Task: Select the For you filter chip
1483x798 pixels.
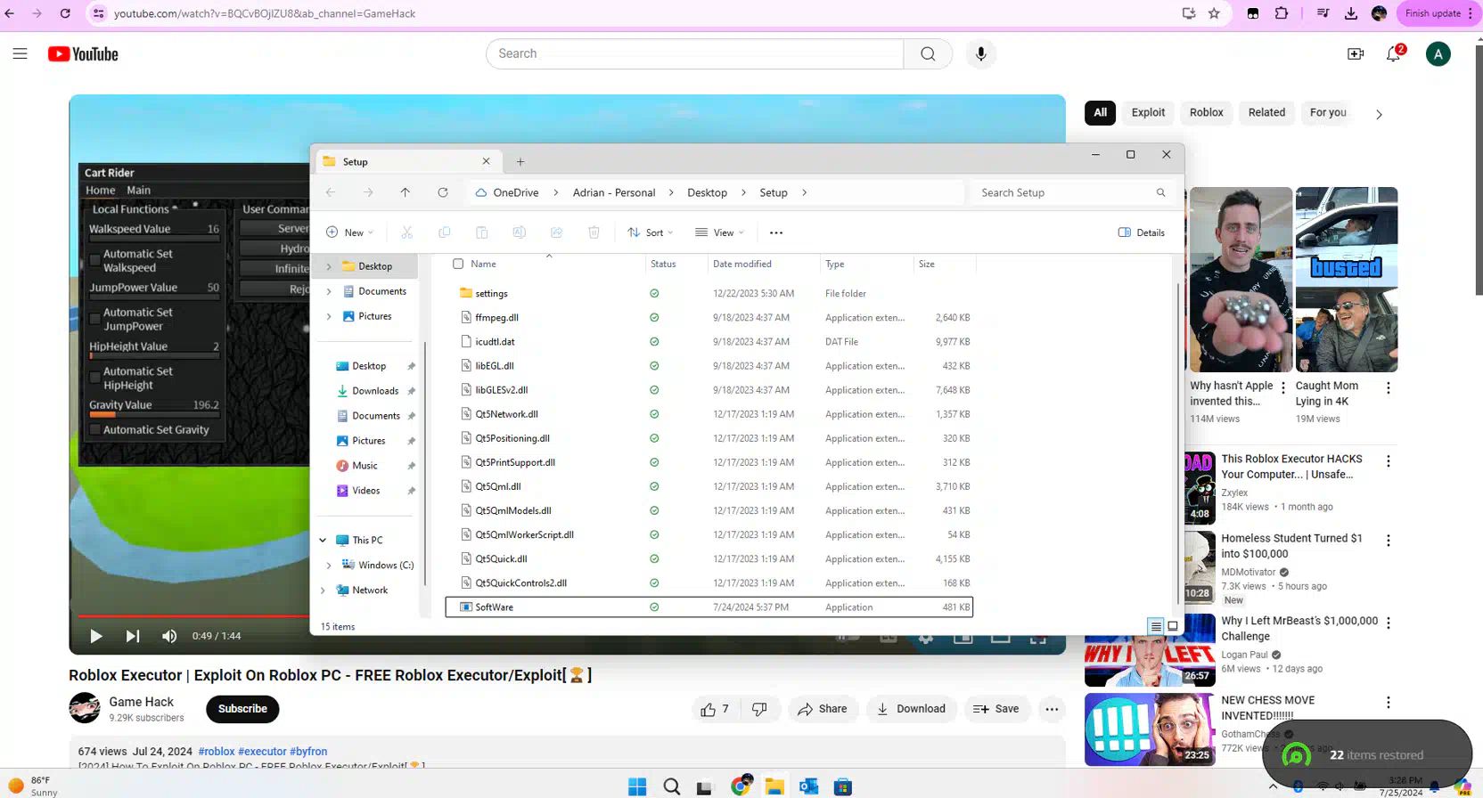Action: click(x=1328, y=112)
